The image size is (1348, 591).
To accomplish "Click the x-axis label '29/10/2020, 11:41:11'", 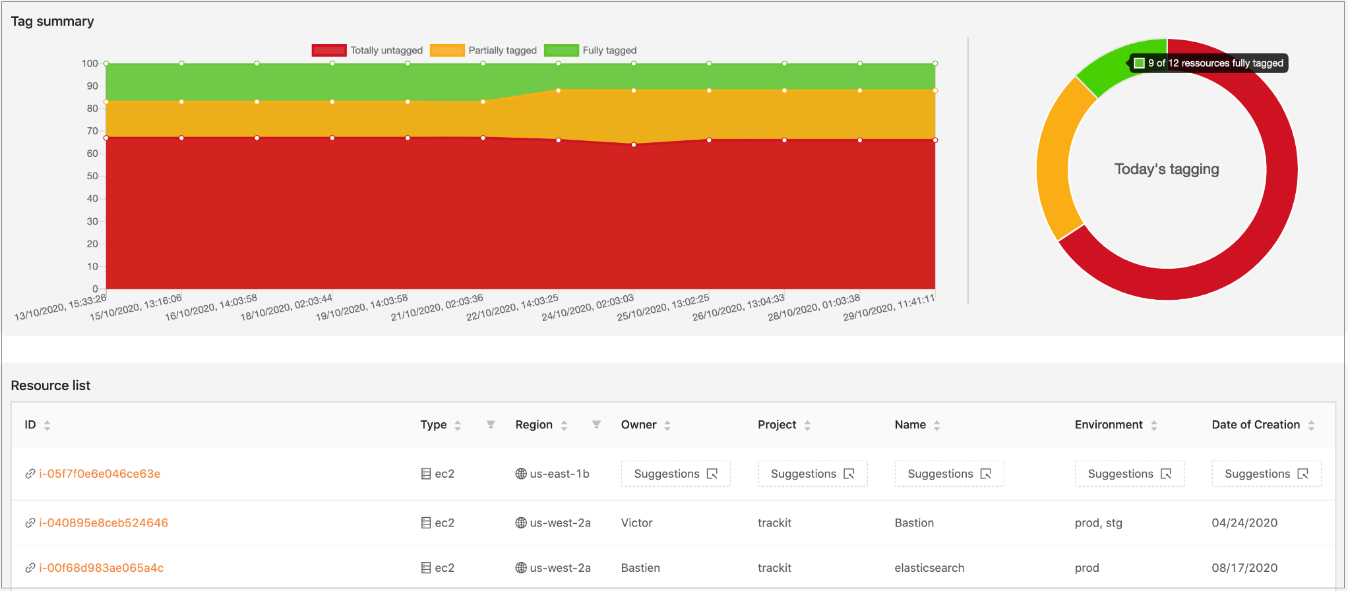I will [x=889, y=308].
